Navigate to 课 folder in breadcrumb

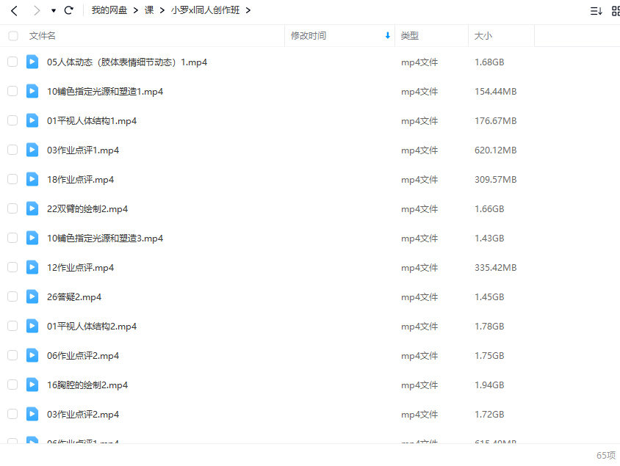tap(149, 11)
